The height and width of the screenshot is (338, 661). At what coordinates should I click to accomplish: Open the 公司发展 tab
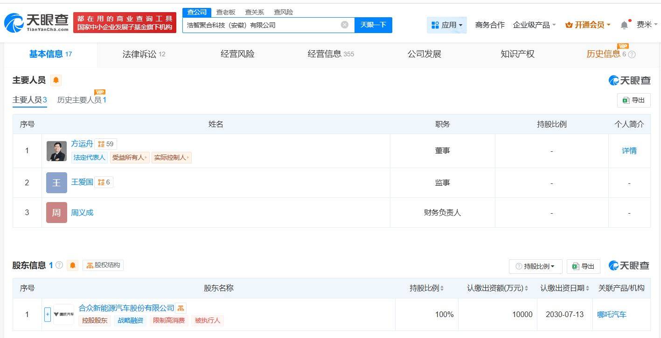point(424,54)
